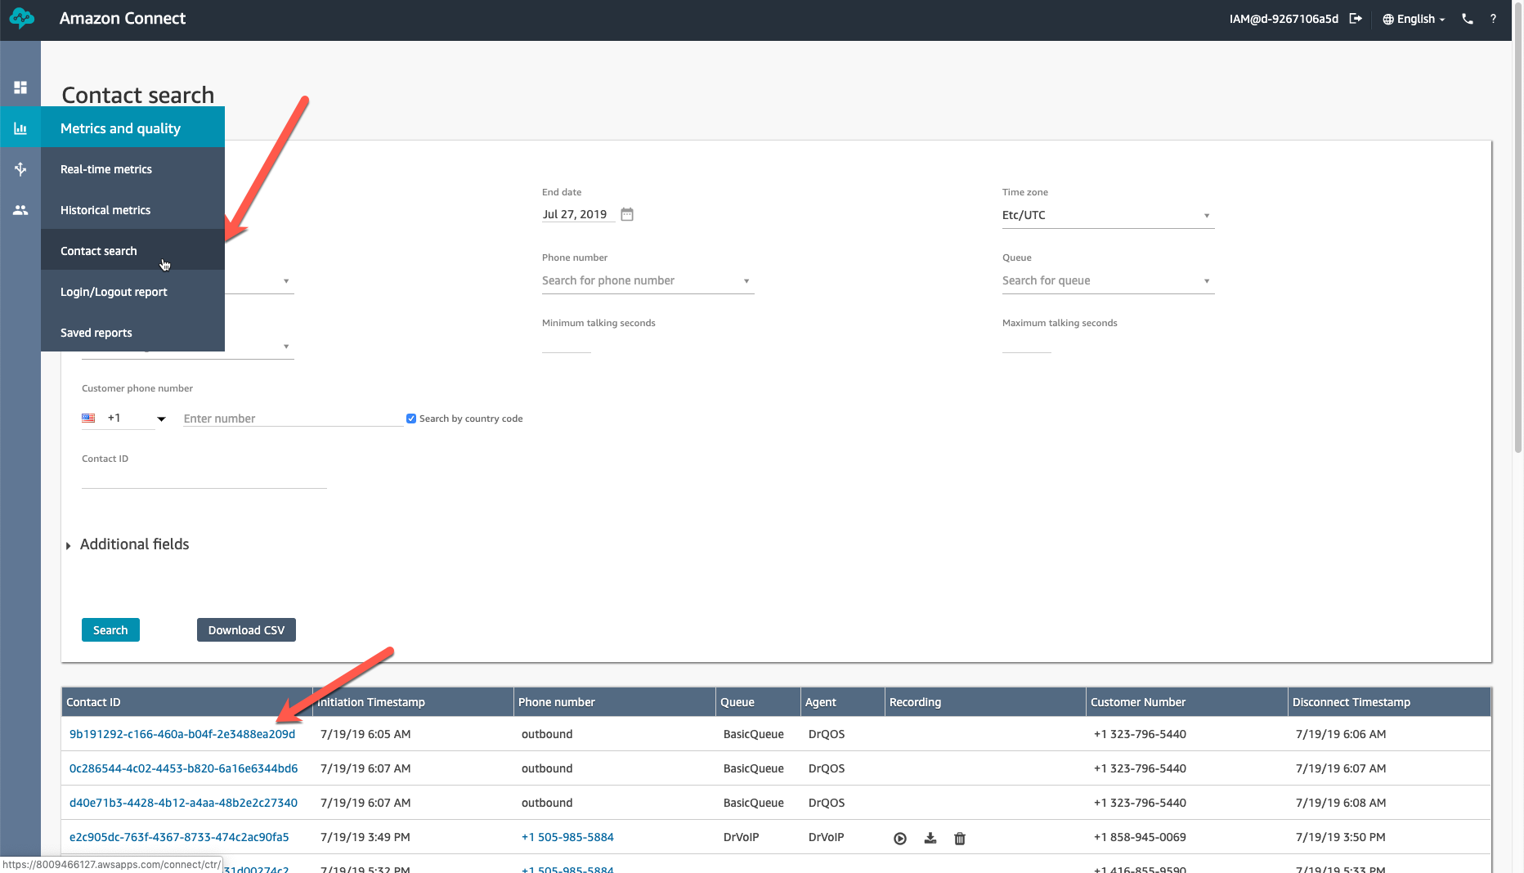The image size is (1524, 873).
Task: Select Contact search menu item
Action: [132, 250]
